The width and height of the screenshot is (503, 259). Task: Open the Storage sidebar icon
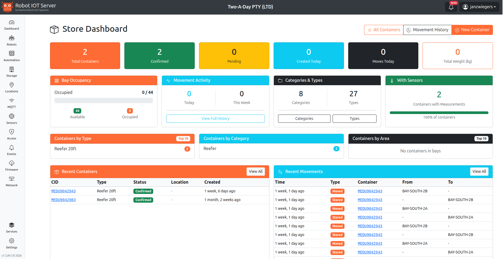point(12,69)
